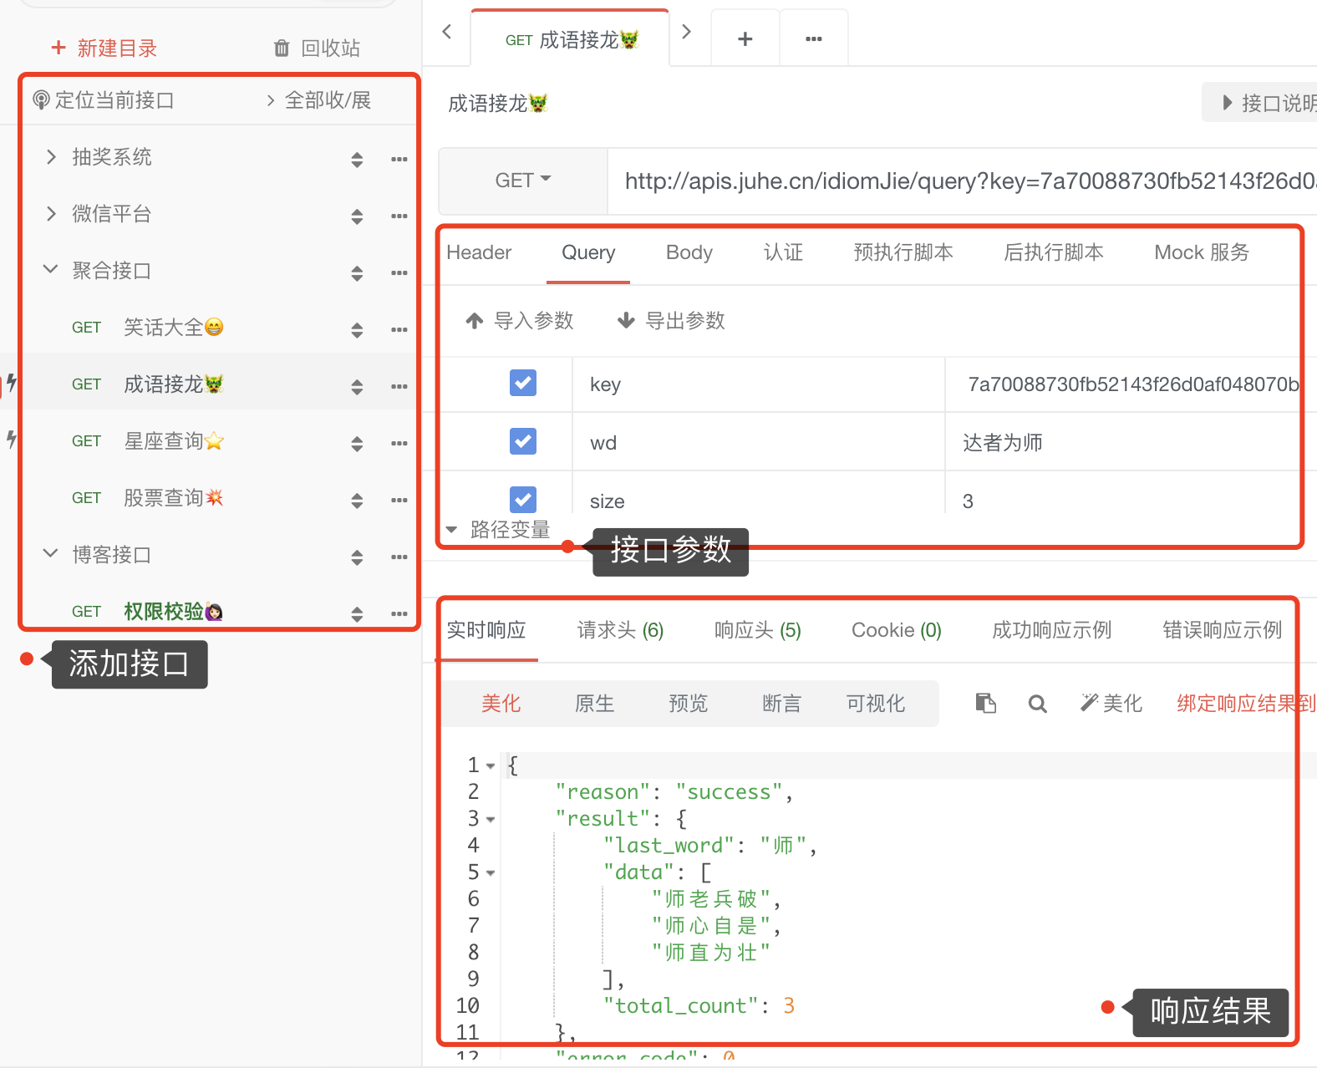Expand the 抽奖系统 folder
1317x1068 pixels.
click(52, 157)
